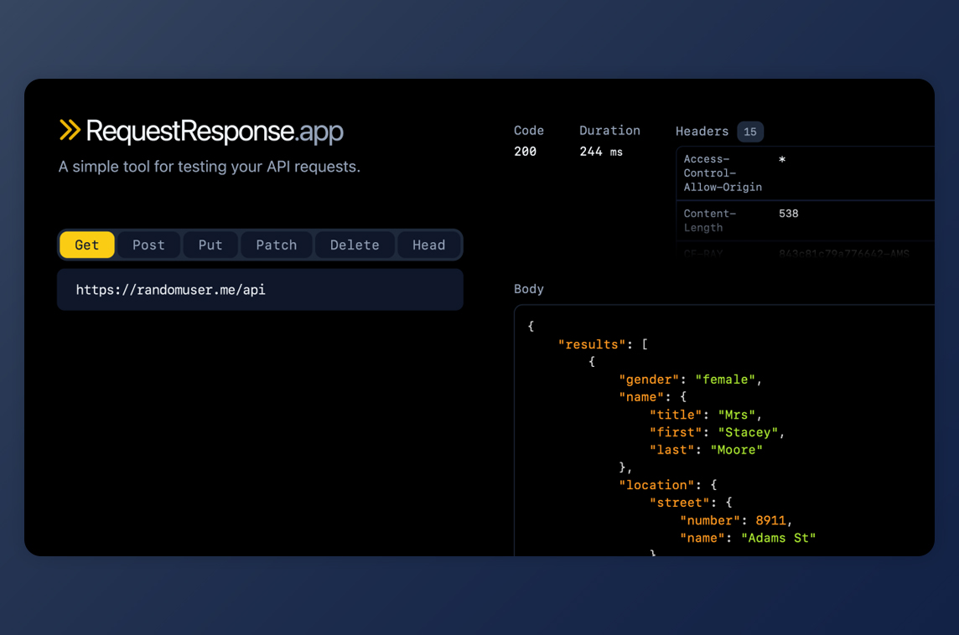959x635 pixels.
Task: Click the "Stacey" first name value
Action: pos(748,433)
